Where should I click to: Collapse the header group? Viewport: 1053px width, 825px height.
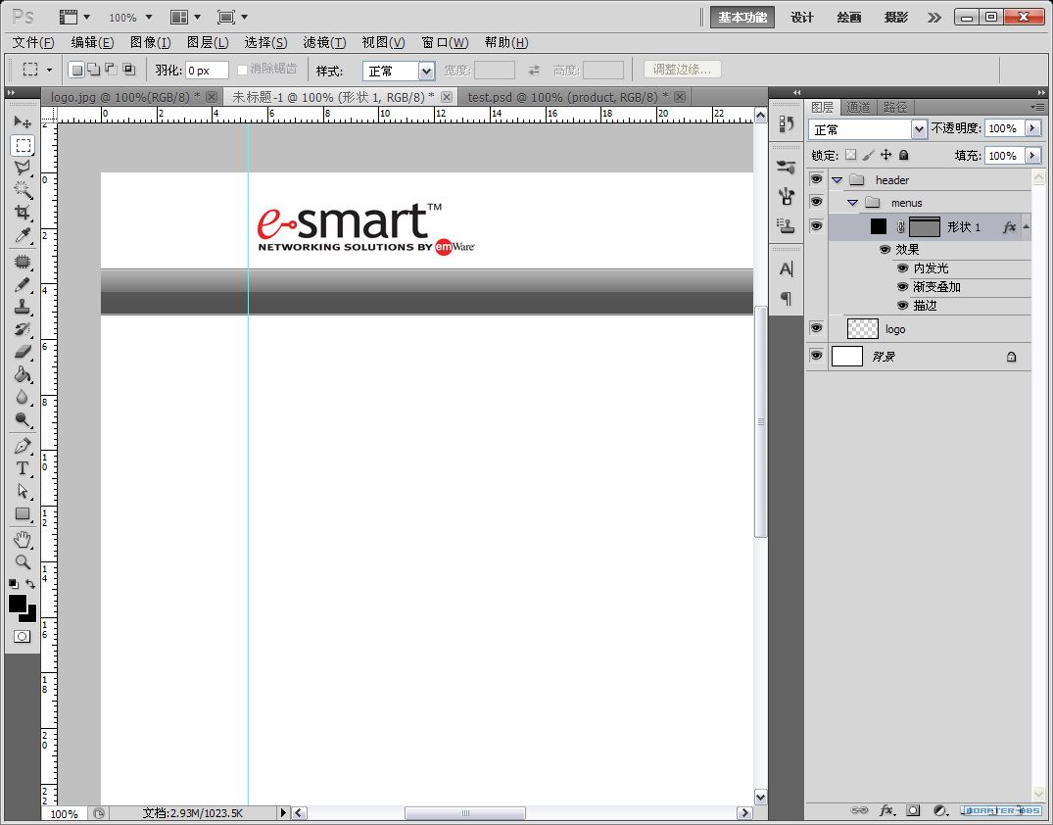point(837,180)
